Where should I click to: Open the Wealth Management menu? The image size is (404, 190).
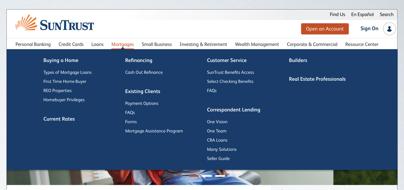pyautogui.click(x=257, y=44)
